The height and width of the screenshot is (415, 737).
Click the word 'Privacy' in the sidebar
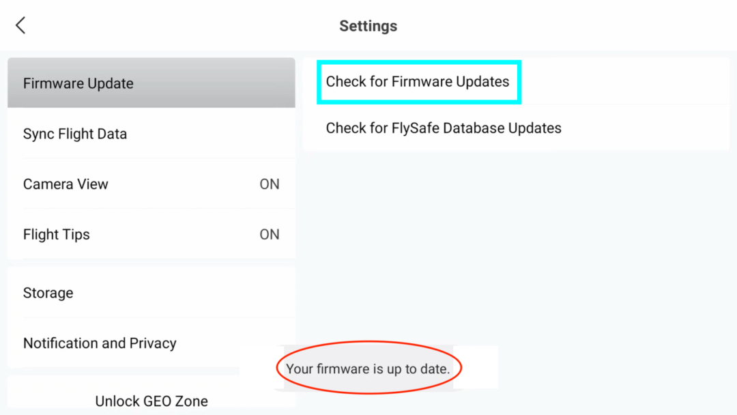[153, 343]
